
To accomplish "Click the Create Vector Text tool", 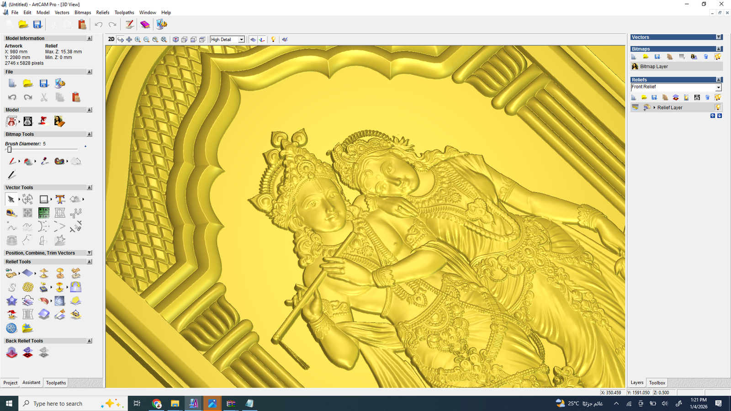I will click(x=60, y=199).
